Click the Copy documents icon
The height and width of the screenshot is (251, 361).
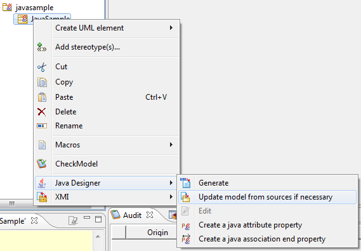[42, 82]
